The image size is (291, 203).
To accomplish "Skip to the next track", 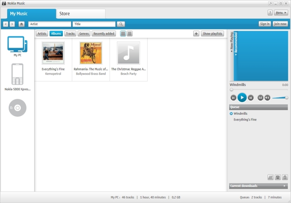I will pos(250,98).
